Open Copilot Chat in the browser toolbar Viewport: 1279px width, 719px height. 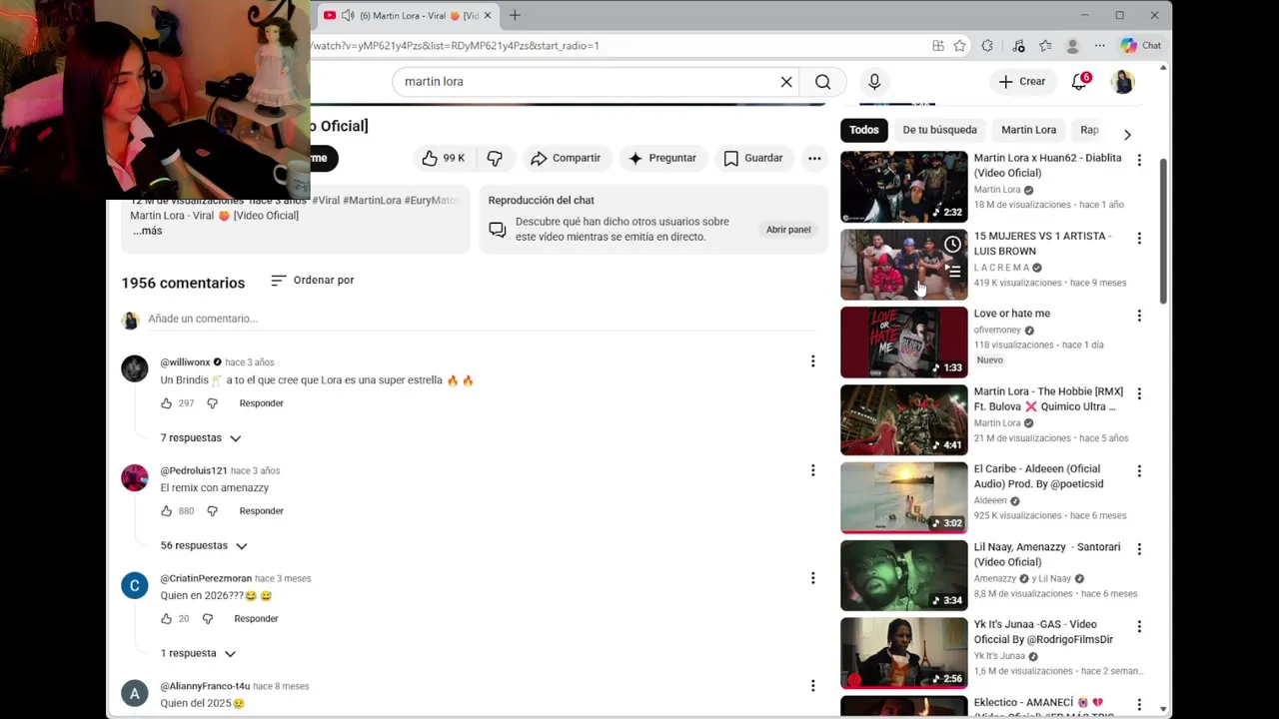(x=1141, y=46)
